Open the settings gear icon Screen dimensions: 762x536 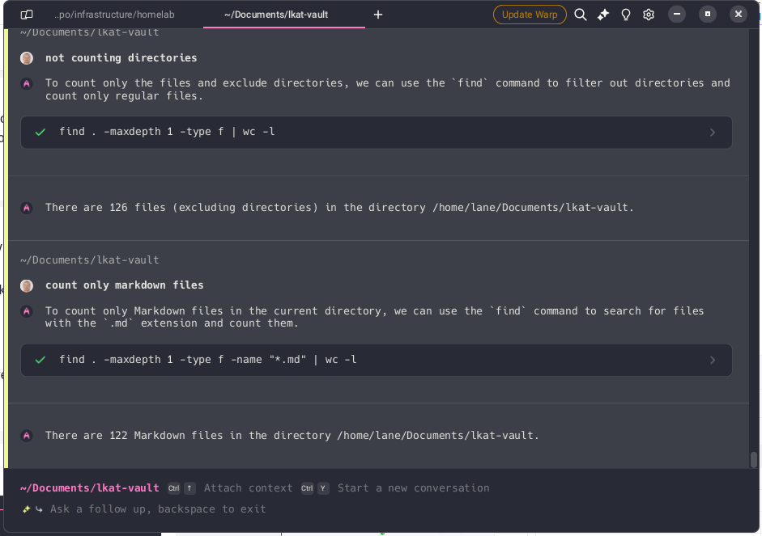(x=649, y=15)
